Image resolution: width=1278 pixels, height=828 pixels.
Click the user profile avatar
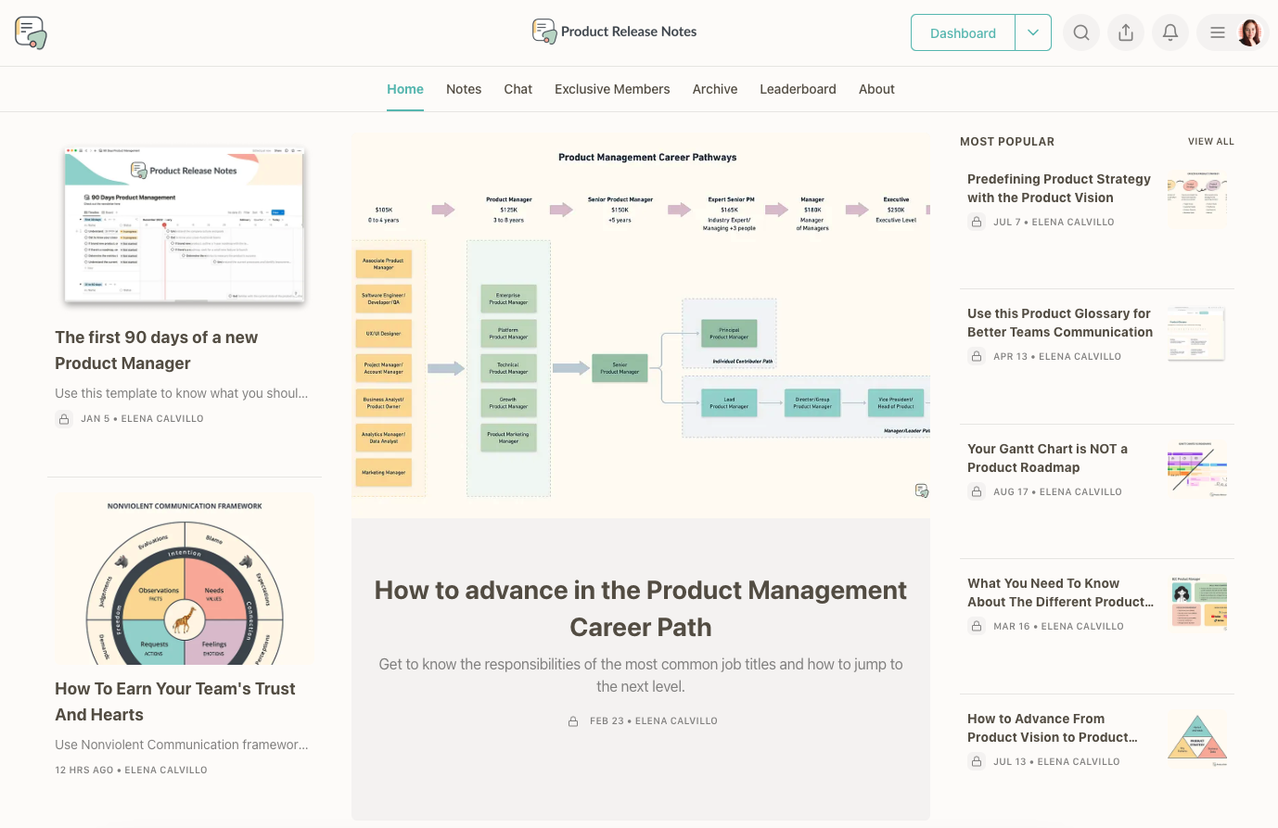[x=1250, y=32]
